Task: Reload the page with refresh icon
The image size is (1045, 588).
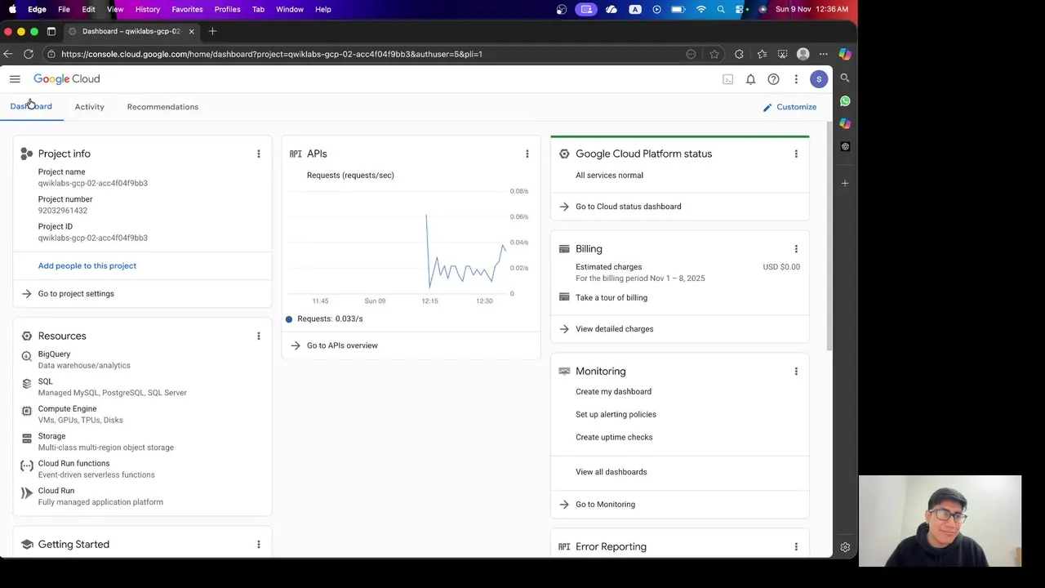Action: point(29,54)
